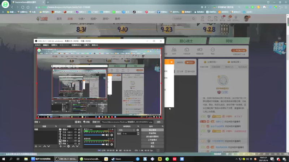Open OBS 工具(T) menu
The height and width of the screenshot is (162, 289).
86,45
